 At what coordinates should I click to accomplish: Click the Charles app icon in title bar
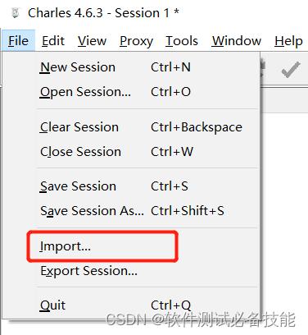pos(16,13)
